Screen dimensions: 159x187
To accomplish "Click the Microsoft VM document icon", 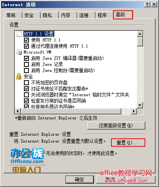I will pos(19,52).
